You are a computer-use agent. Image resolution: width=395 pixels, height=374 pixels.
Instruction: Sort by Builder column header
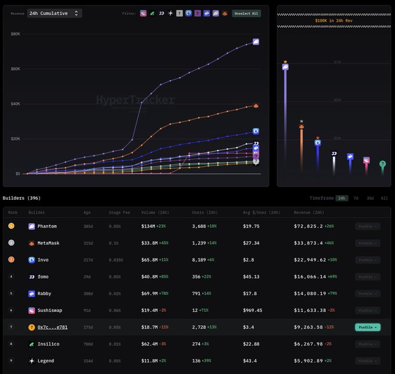tap(37, 213)
